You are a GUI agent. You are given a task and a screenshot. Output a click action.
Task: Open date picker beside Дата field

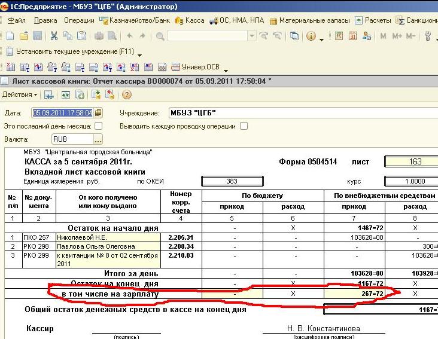coord(99,112)
